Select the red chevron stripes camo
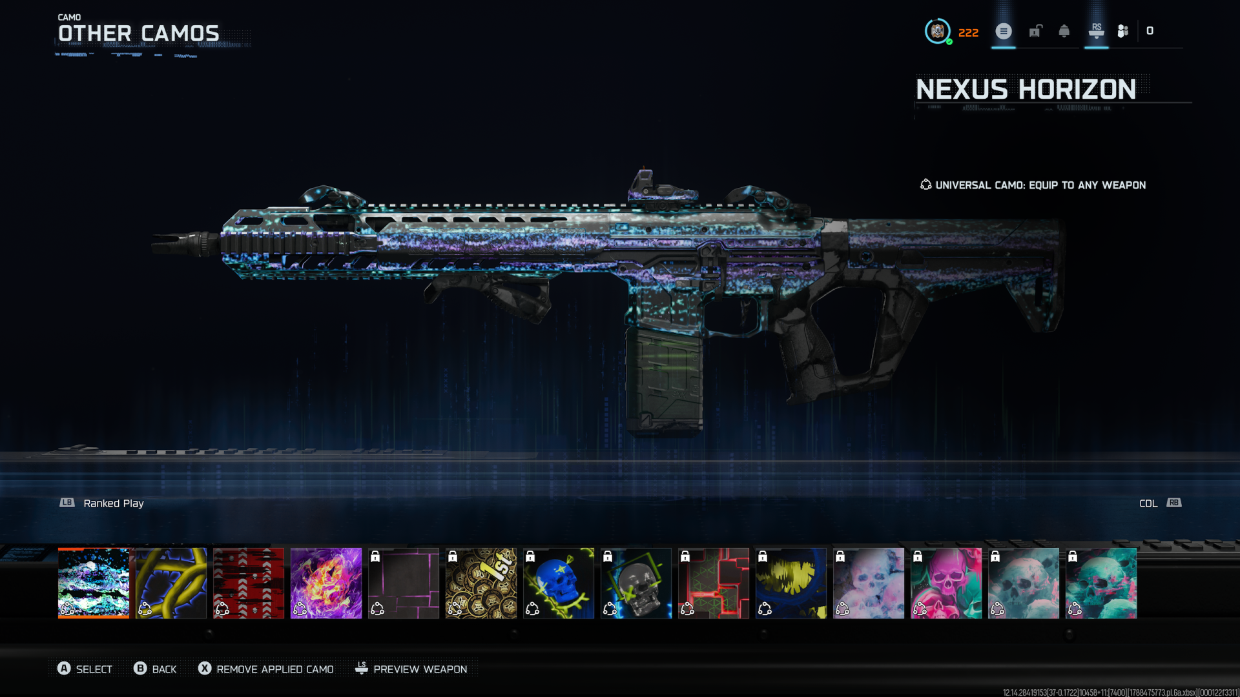 (x=249, y=583)
